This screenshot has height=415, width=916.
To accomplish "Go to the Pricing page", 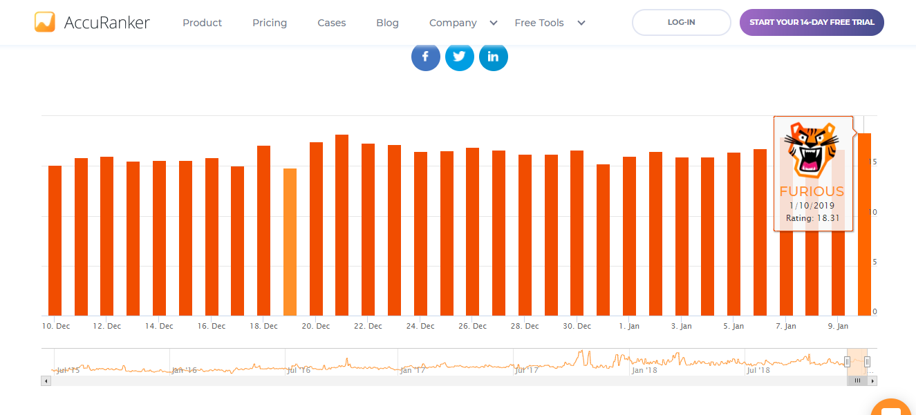I will (269, 22).
